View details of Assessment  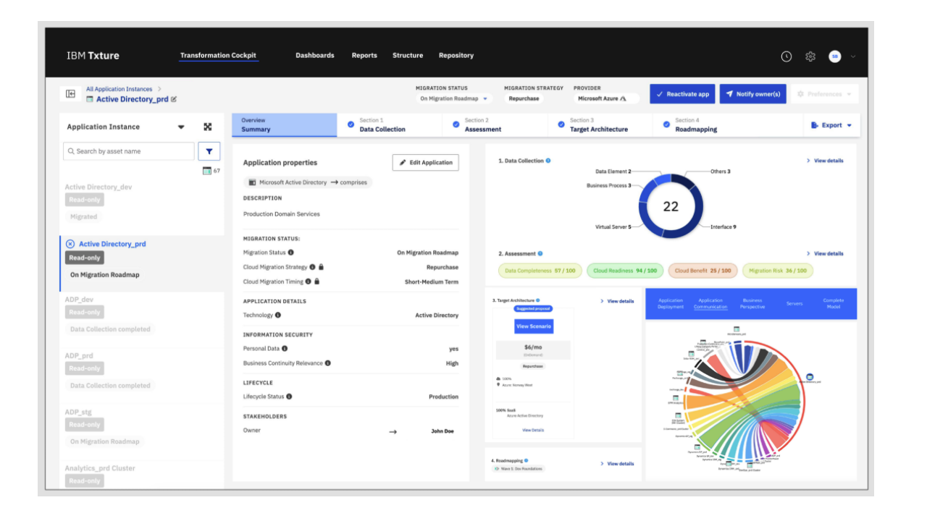(x=825, y=253)
